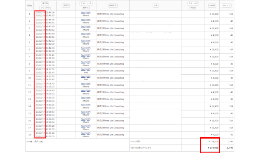Screen dimensions: 272x153
Task: Sort by the サイト header button
Action: (83, 3)
